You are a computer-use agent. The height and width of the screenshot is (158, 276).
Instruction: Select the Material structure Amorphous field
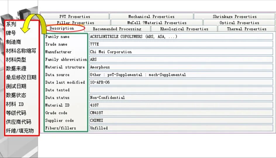181,67
